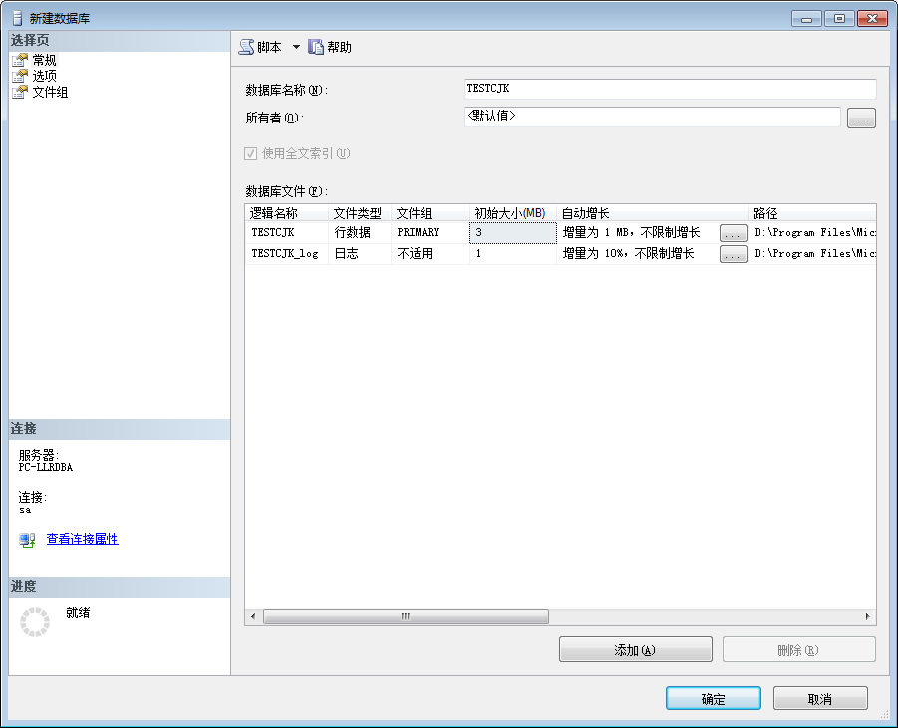
Task: Close the 新建数据库 window
Action: pos(873,19)
